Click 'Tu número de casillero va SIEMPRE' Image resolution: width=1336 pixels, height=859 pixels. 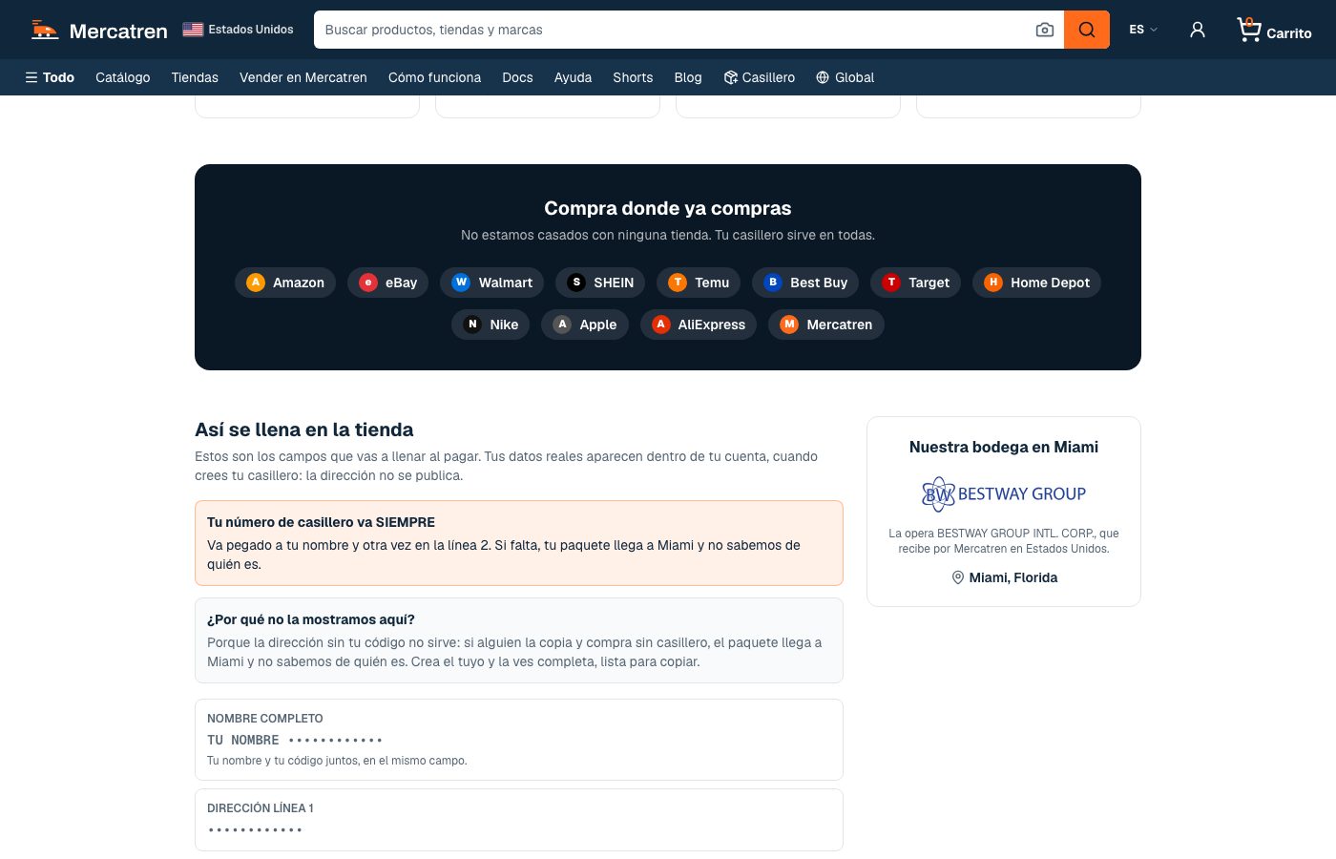(321, 522)
